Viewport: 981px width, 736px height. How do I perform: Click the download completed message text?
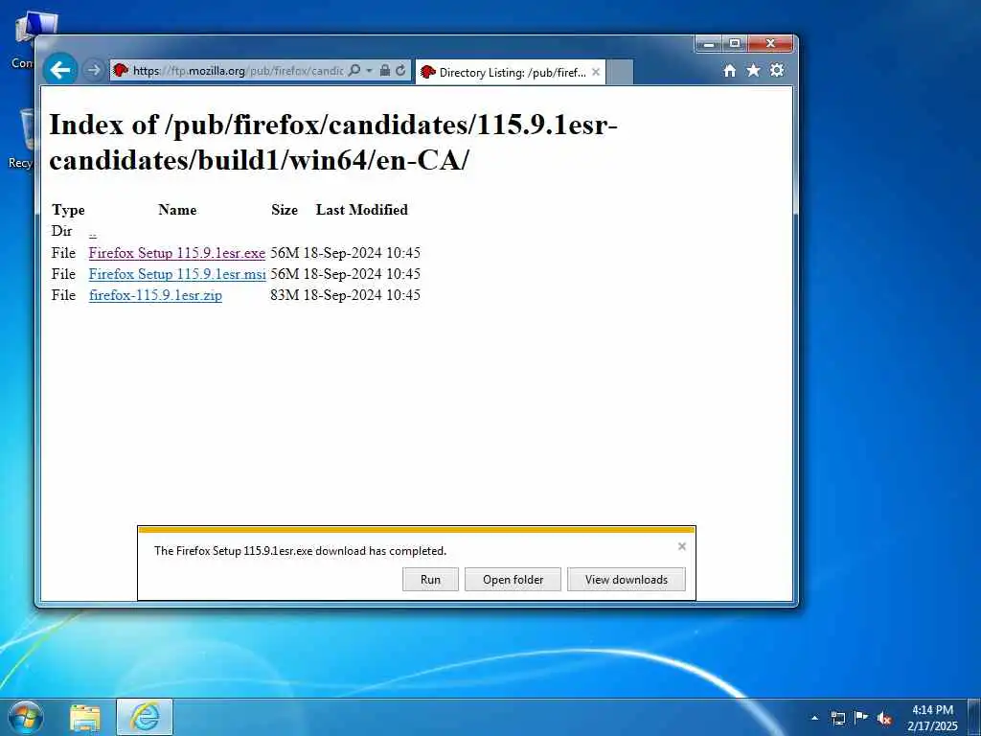pos(300,551)
